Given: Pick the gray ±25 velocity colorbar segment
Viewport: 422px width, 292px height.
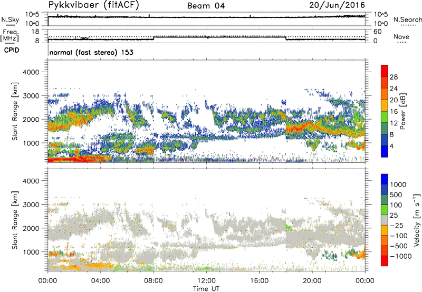Looking at the screenshot, I should point(385,220).
